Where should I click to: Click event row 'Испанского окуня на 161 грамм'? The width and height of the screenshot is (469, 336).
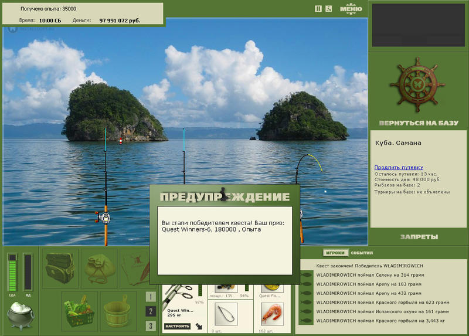pyautogui.click(x=382, y=311)
